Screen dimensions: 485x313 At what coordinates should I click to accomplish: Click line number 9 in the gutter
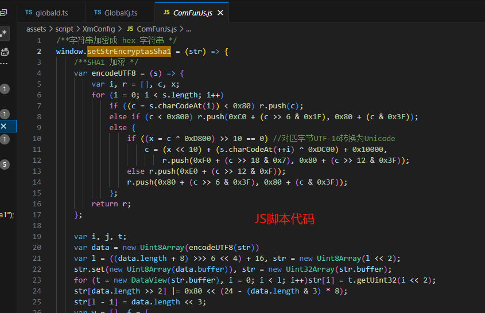point(39,128)
